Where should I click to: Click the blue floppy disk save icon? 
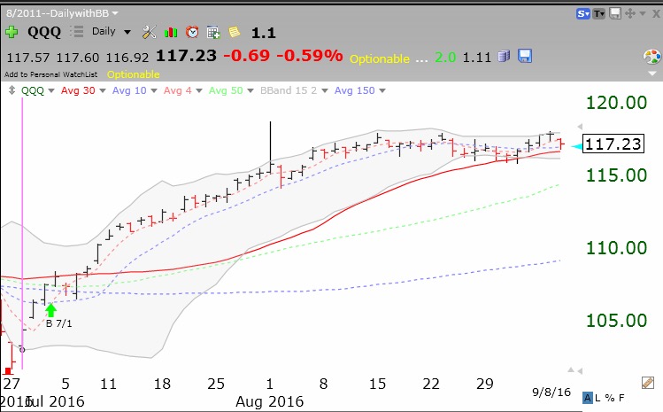525,56
